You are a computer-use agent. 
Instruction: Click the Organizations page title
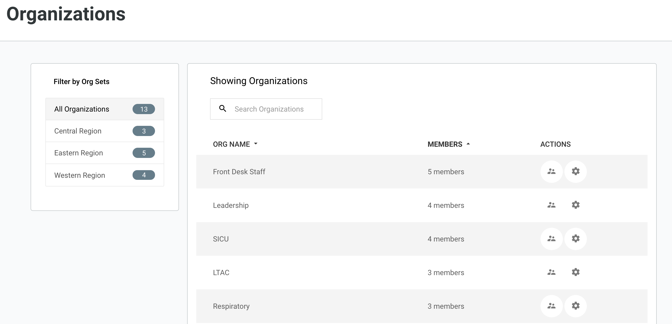[x=66, y=14]
